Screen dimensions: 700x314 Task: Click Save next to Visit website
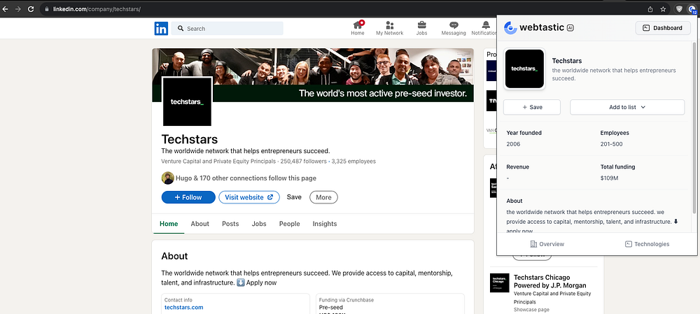294,197
